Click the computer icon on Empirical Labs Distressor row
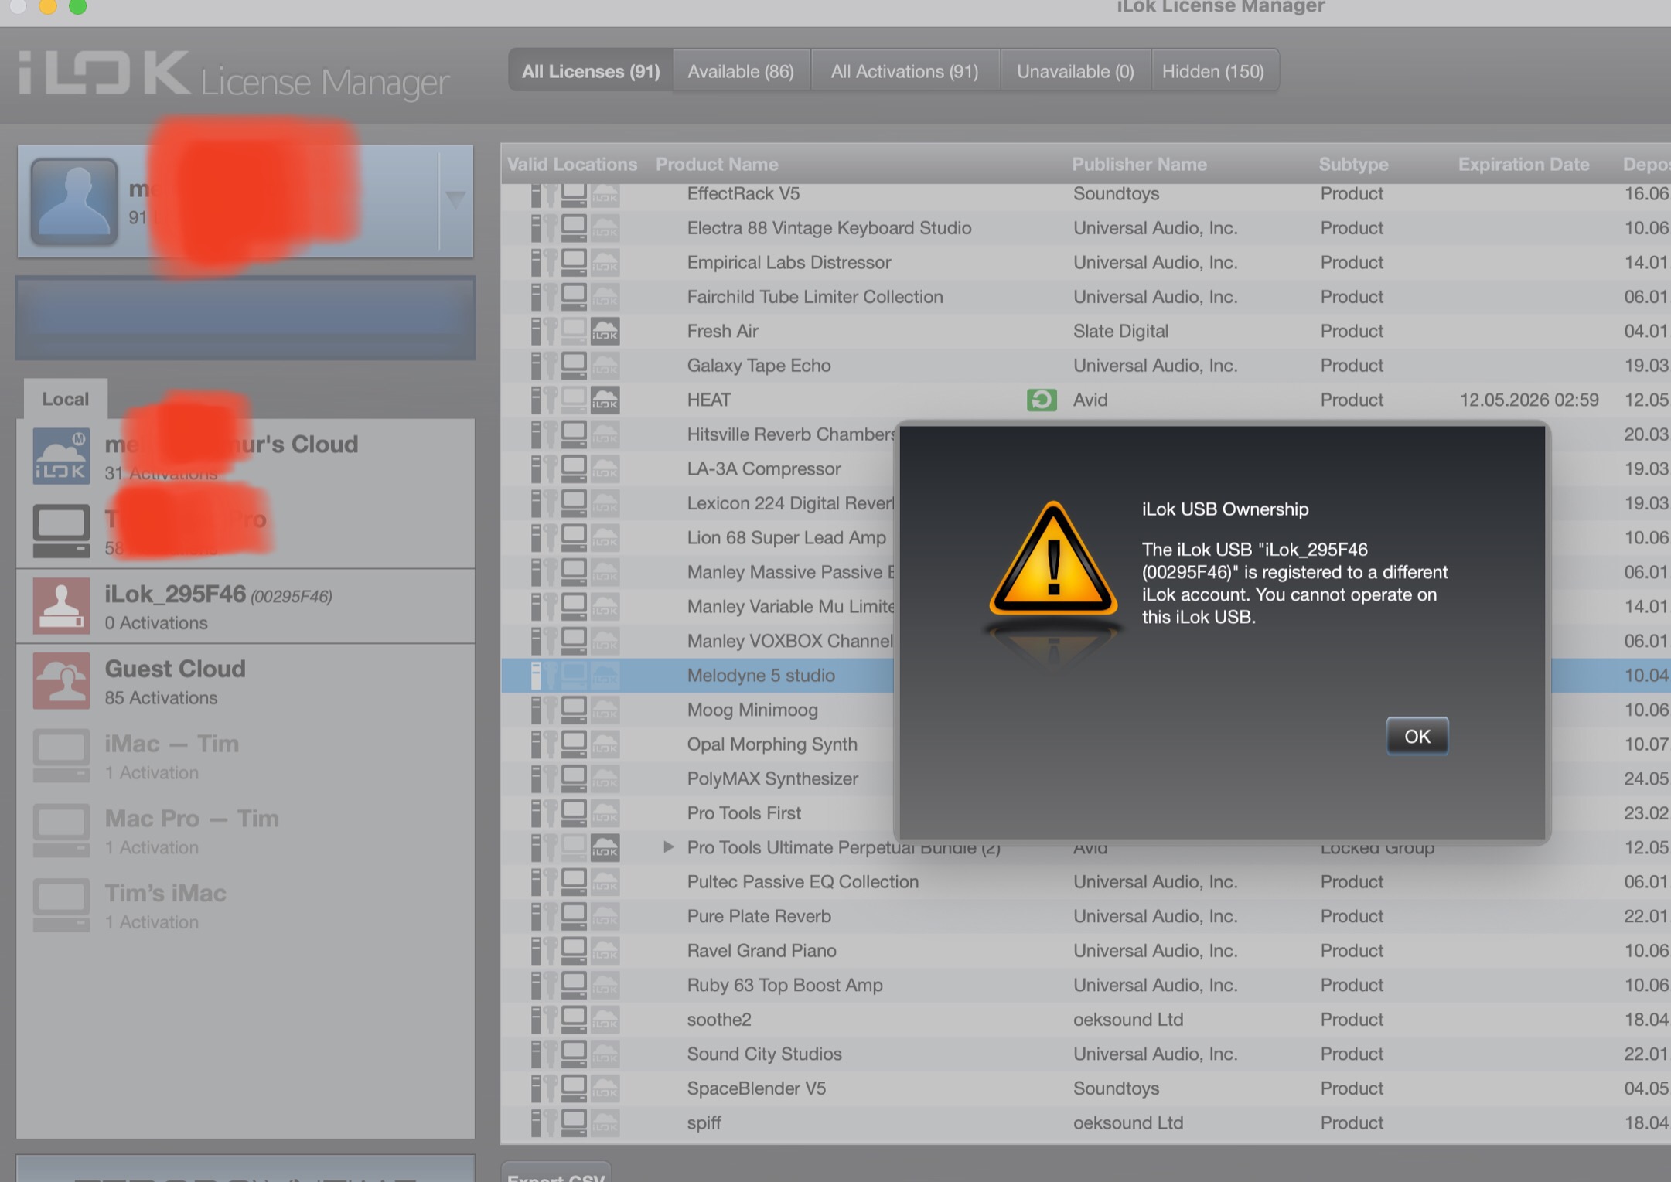 click(574, 262)
